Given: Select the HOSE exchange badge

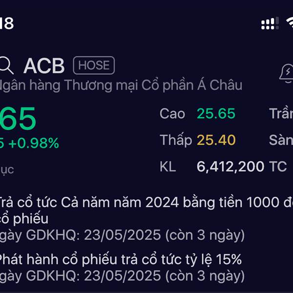Looking at the screenshot, I should point(94,65).
